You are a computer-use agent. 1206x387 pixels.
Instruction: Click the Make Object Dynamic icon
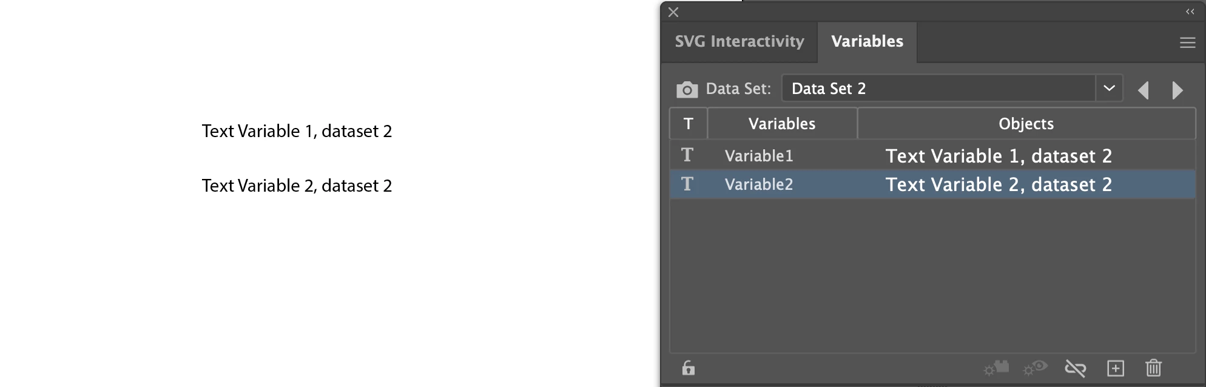pyautogui.click(x=996, y=368)
